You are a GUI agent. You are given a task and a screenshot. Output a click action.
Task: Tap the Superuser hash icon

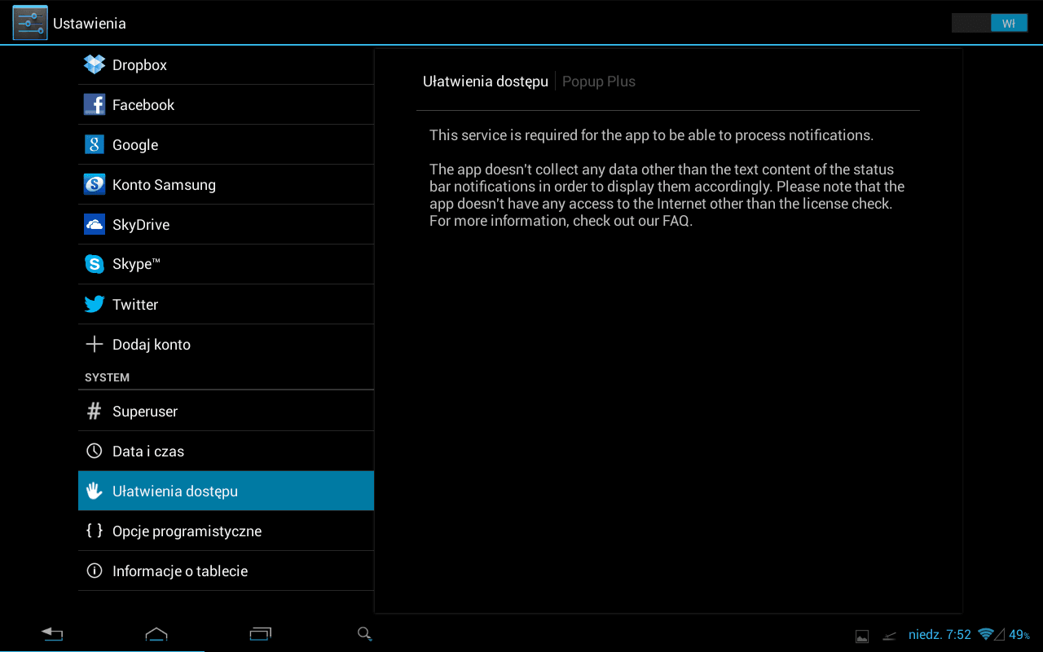click(x=95, y=412)
